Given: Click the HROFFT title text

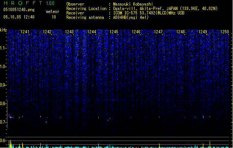Looking at the screenshot, I should coord(23,3).
